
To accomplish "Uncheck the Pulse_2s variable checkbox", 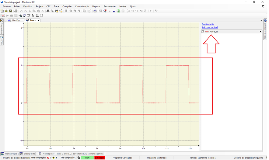I will pyautogui.click(x=203, y=31).
